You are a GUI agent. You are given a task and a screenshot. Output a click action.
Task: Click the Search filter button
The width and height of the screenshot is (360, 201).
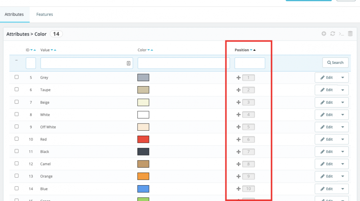[335, 62]
